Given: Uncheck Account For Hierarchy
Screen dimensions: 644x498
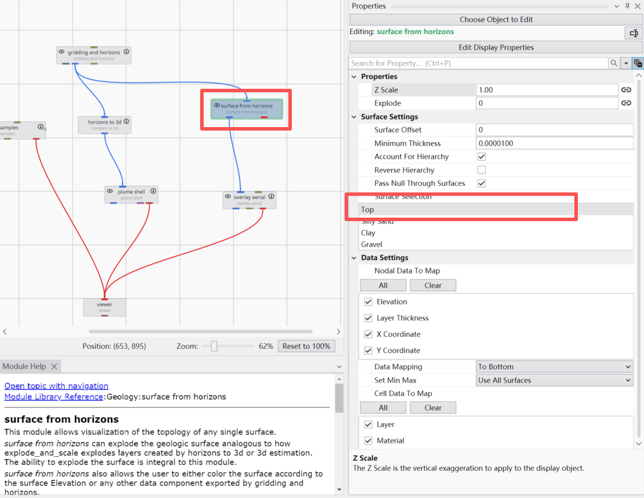Looking at the screenshot, I should [x=481, y=157].
